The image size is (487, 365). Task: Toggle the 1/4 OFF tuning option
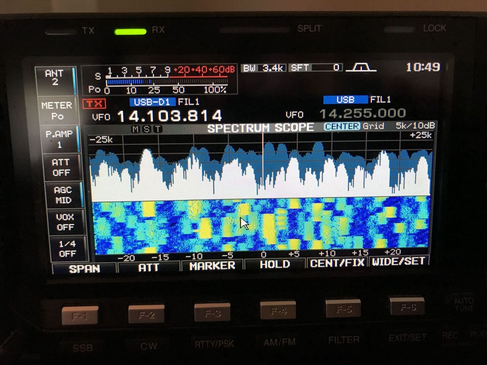[67, 249]
